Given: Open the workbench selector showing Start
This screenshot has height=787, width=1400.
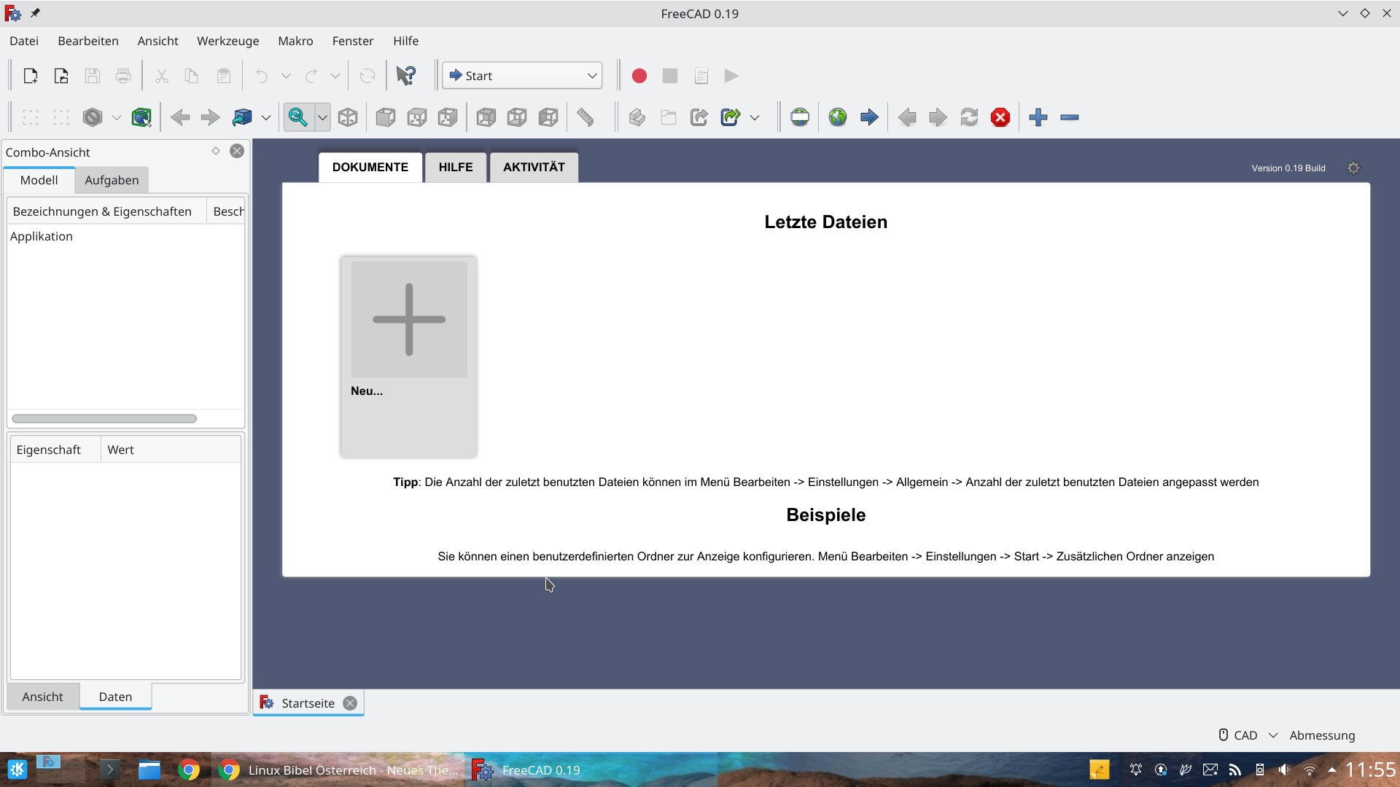Looking at the screenshot, I should click(522, 75).
